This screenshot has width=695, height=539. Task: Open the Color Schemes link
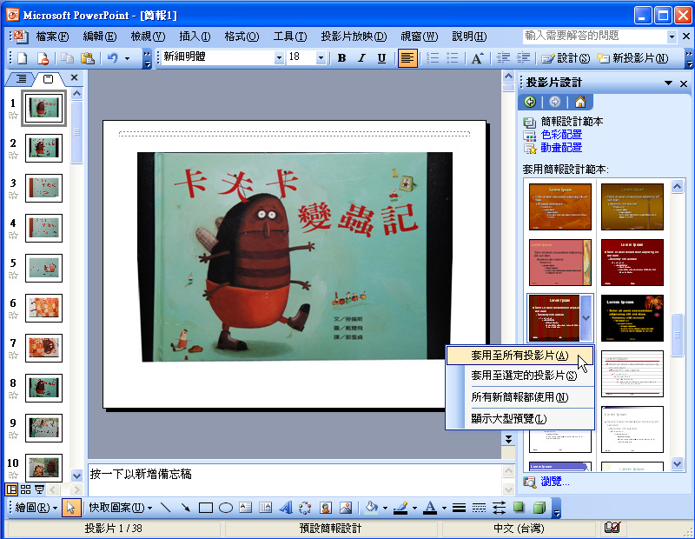[561, 135]
